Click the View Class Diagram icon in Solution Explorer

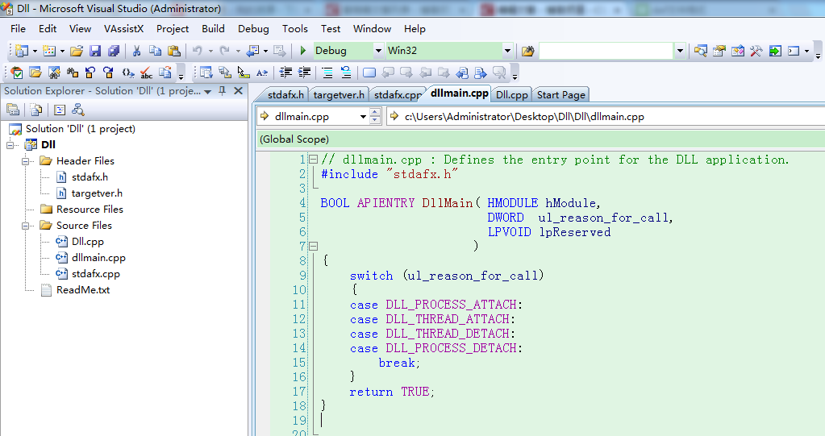(78, 110)
